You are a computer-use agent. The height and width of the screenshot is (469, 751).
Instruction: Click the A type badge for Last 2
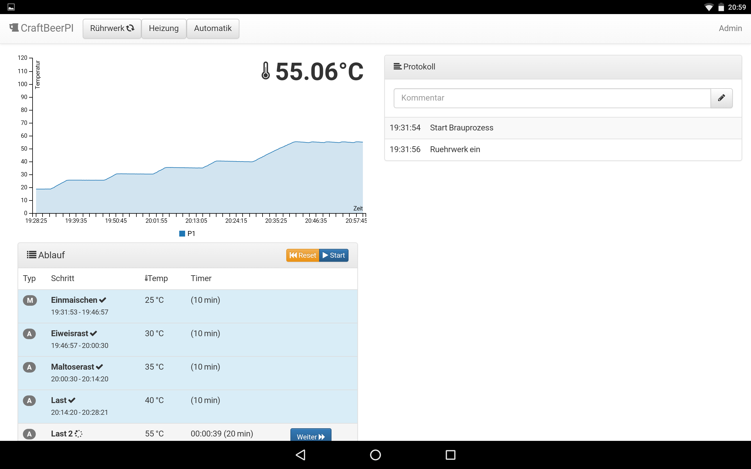[29, 434]
